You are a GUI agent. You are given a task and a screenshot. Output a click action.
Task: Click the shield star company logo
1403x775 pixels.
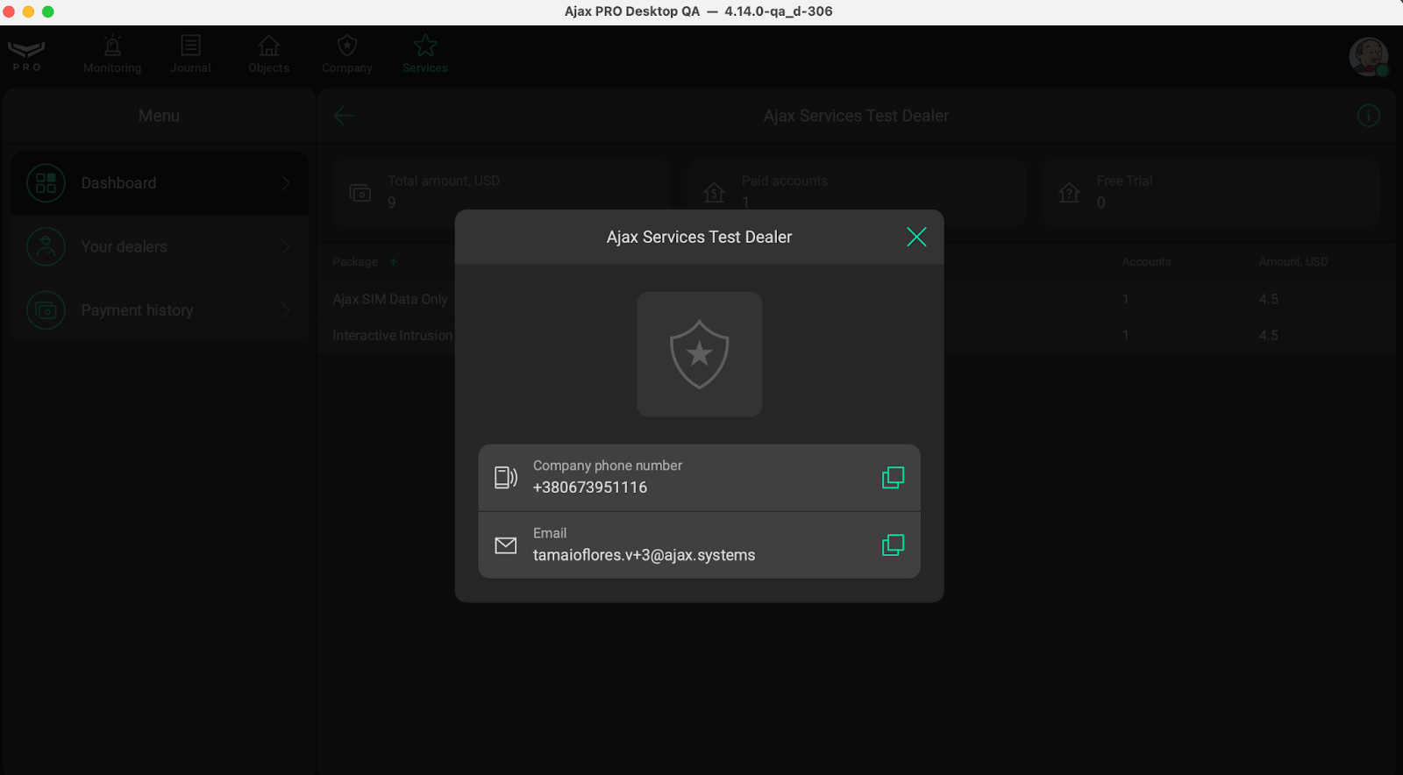(699, 354)
